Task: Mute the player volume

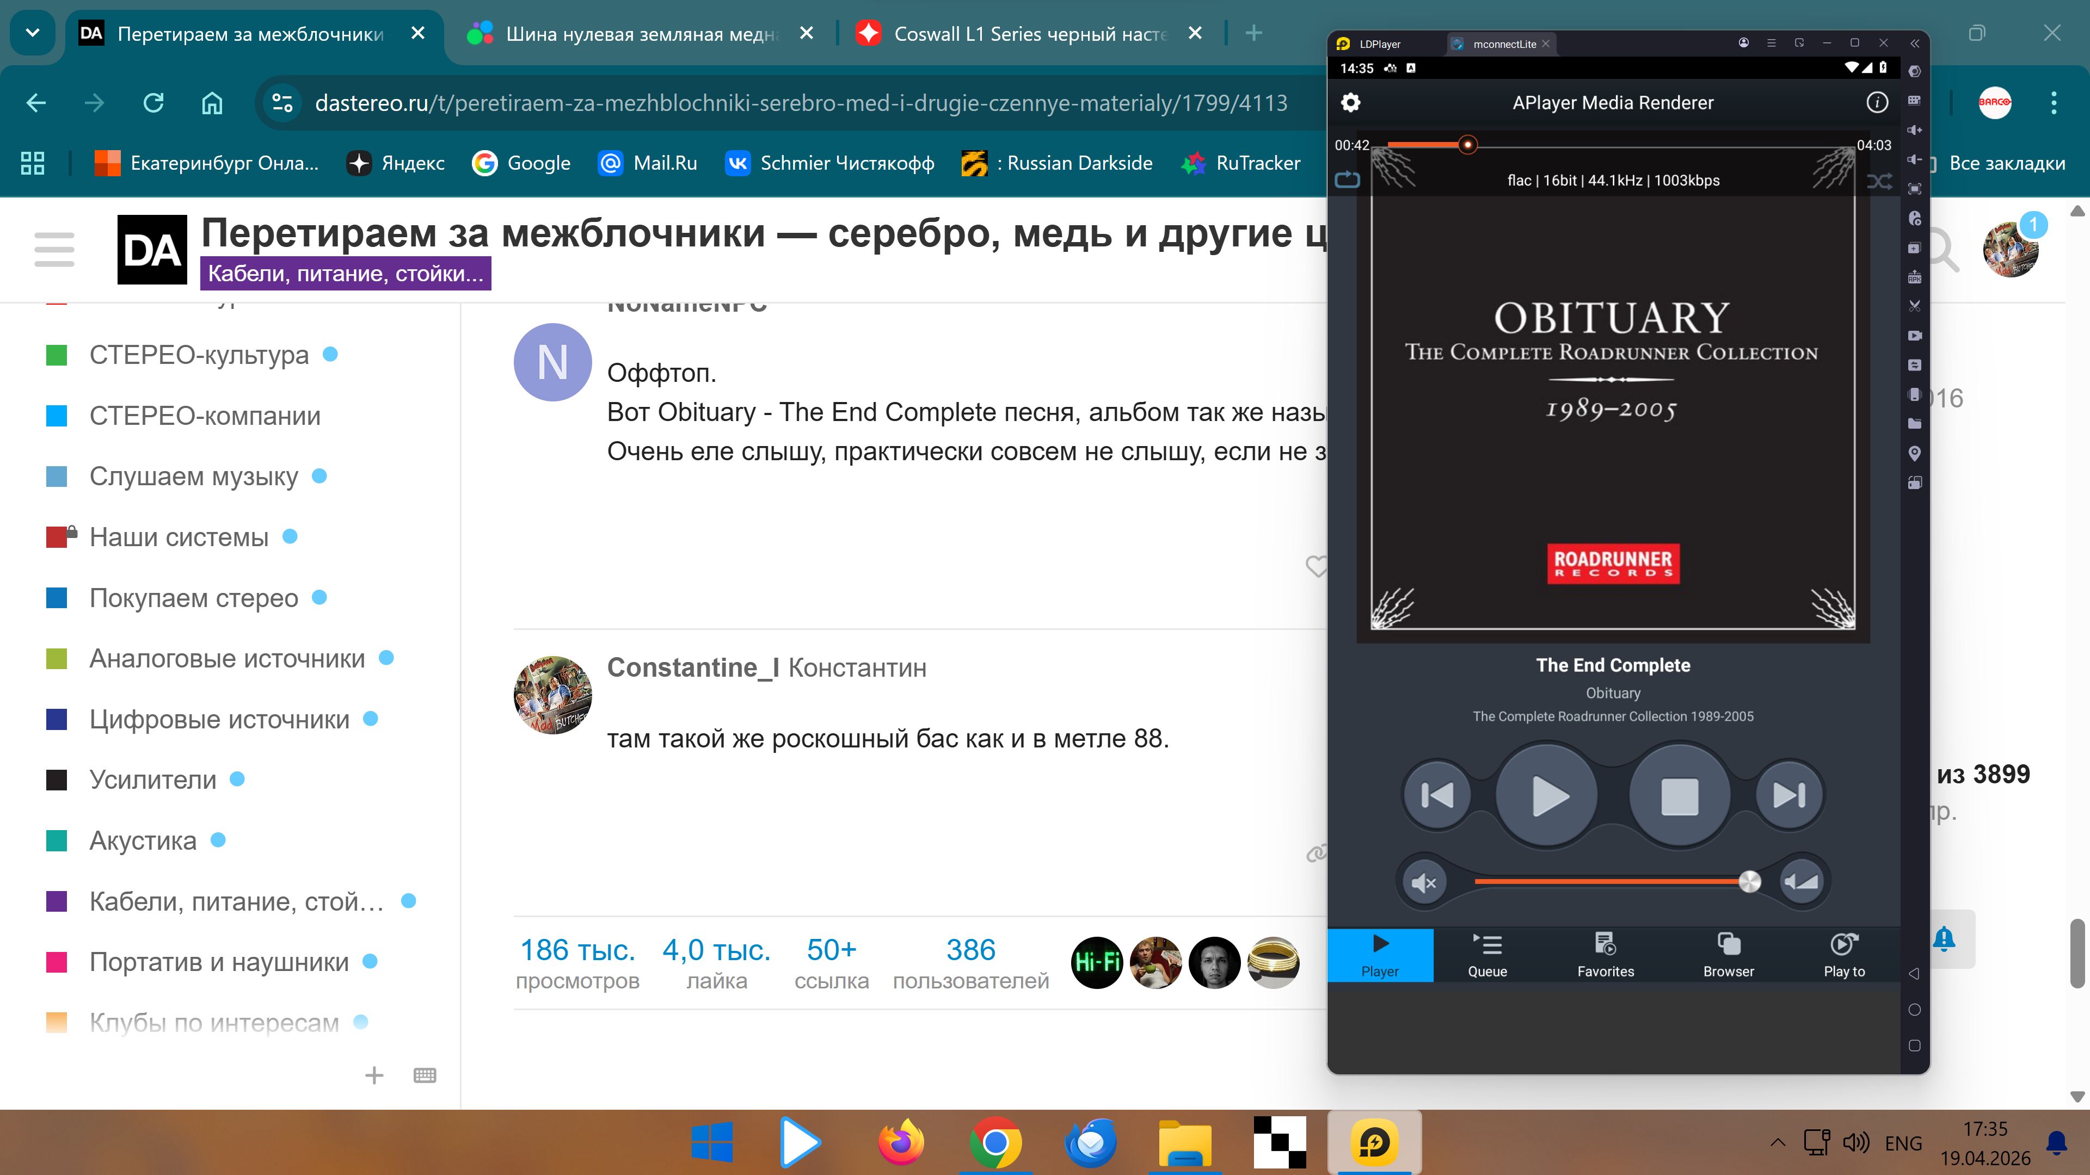Action: 1424,882
